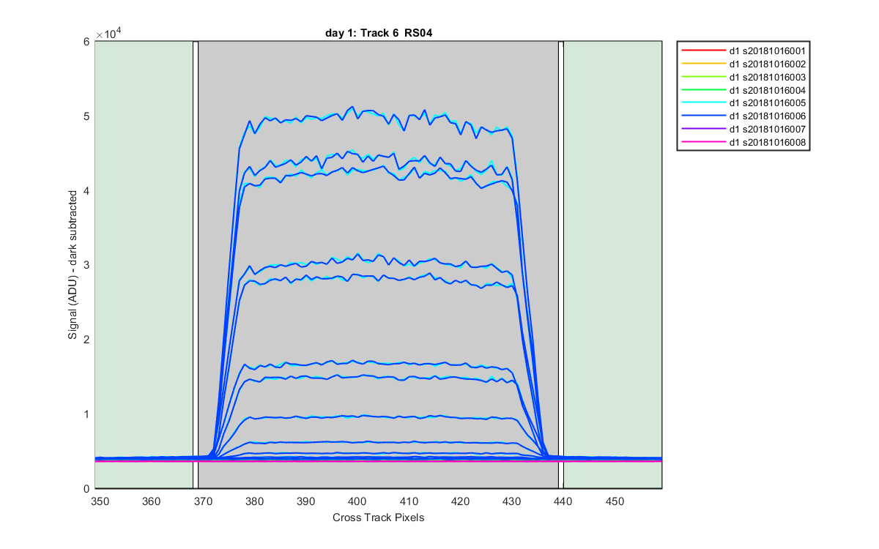
Task: Click y-axis label 'Signal (ADU) - dark subtracted'
Action: click(x=73, y=265)
